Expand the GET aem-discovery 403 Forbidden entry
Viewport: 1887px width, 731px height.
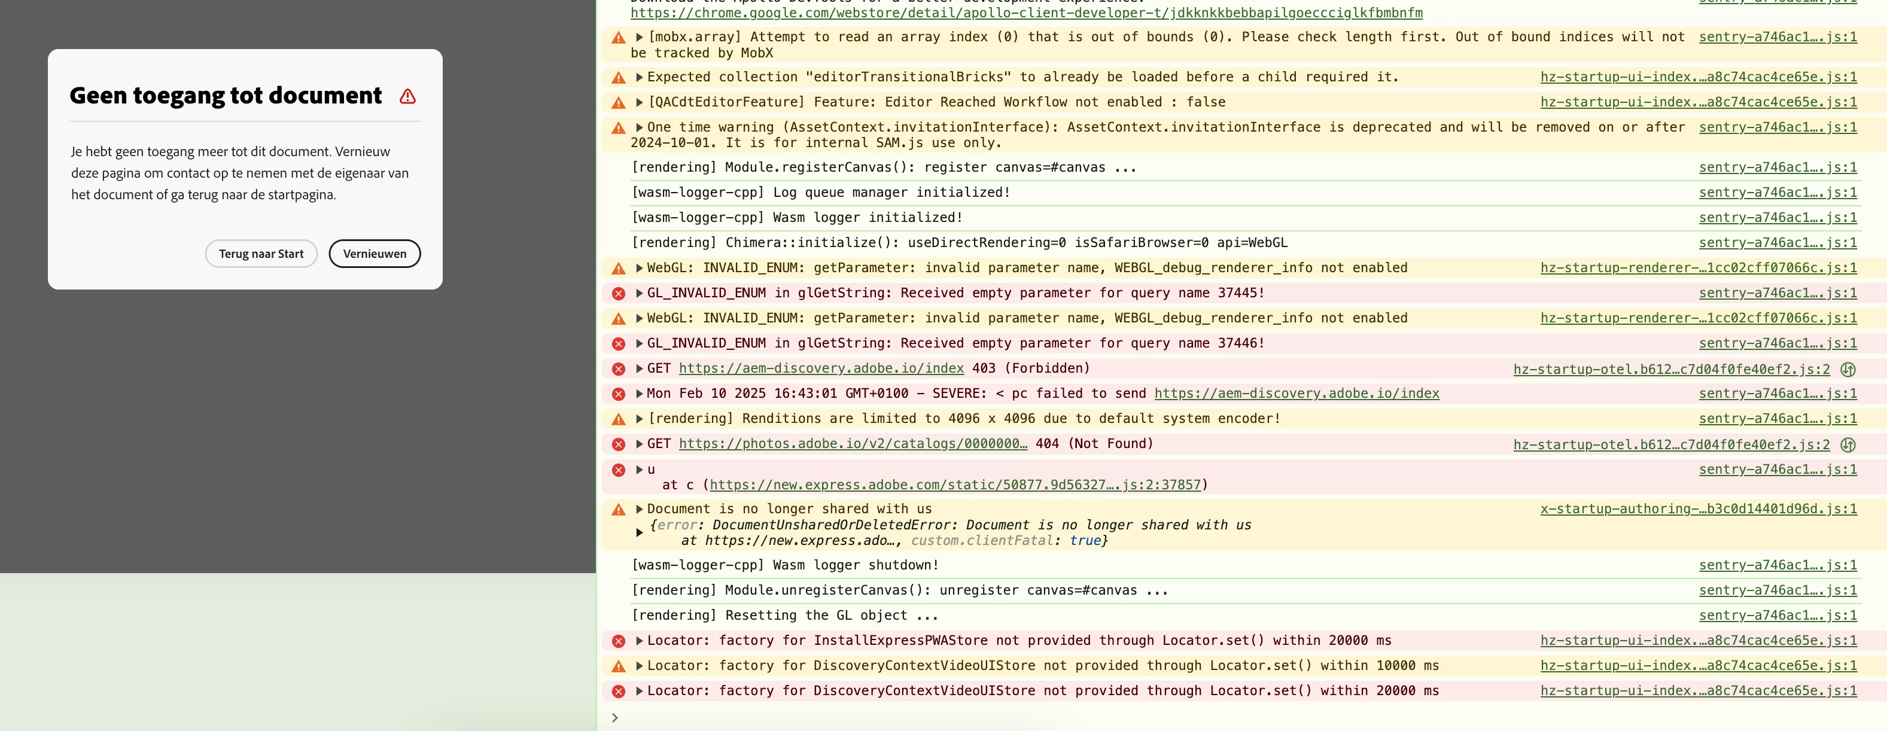point(639,368)
